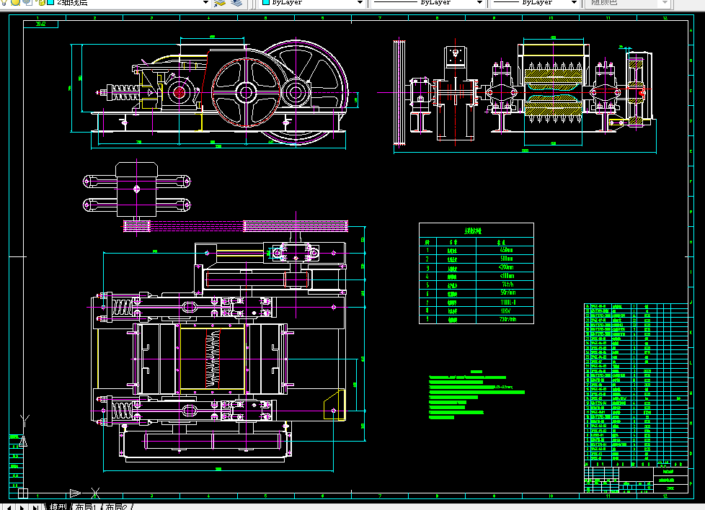Select the large flywheel in side view

point(296,93)
